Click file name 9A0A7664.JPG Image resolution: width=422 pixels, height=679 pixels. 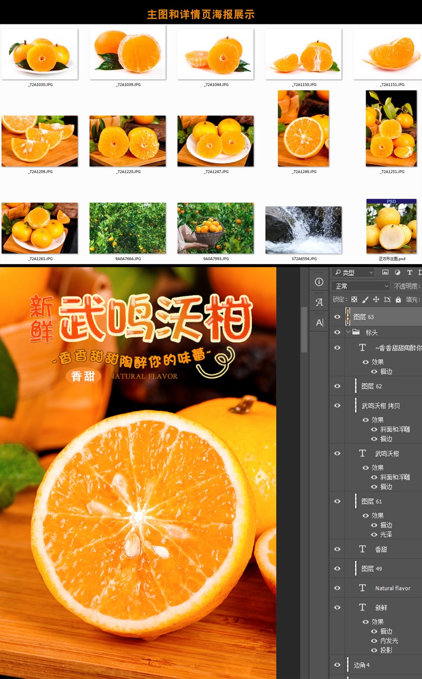pos(128,259)
